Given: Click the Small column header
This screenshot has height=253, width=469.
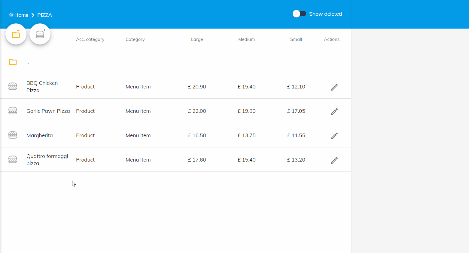Looking at the screenshot, I should click(x=296, y=39).
